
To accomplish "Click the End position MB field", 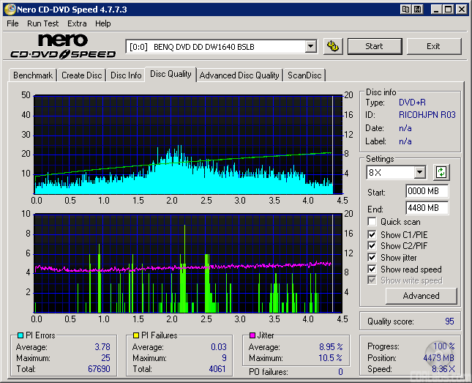I will (427, 208).
